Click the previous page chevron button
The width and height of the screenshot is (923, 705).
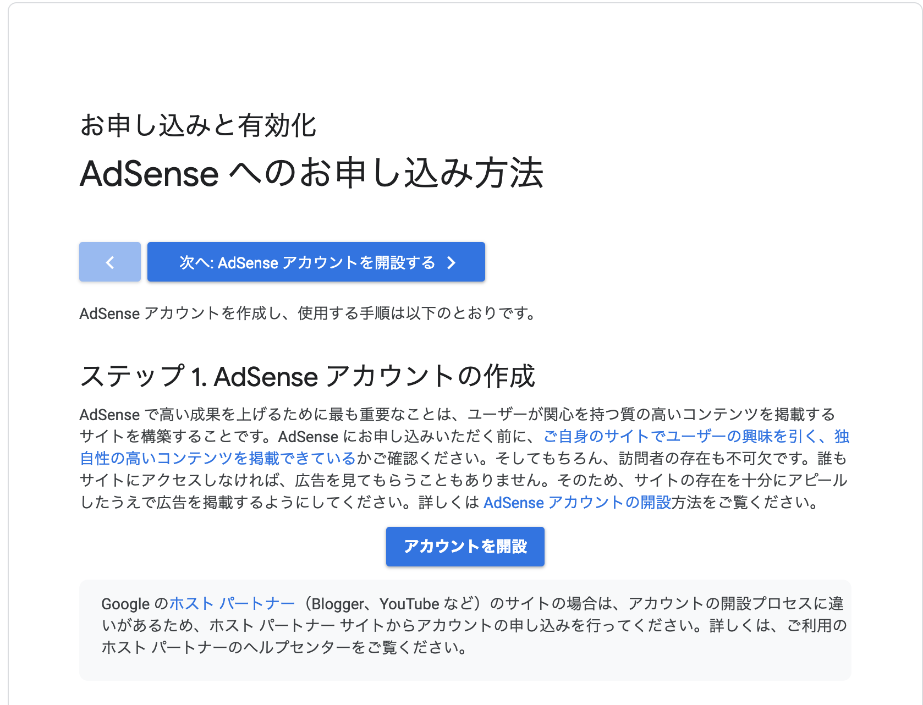click(110, 262)
